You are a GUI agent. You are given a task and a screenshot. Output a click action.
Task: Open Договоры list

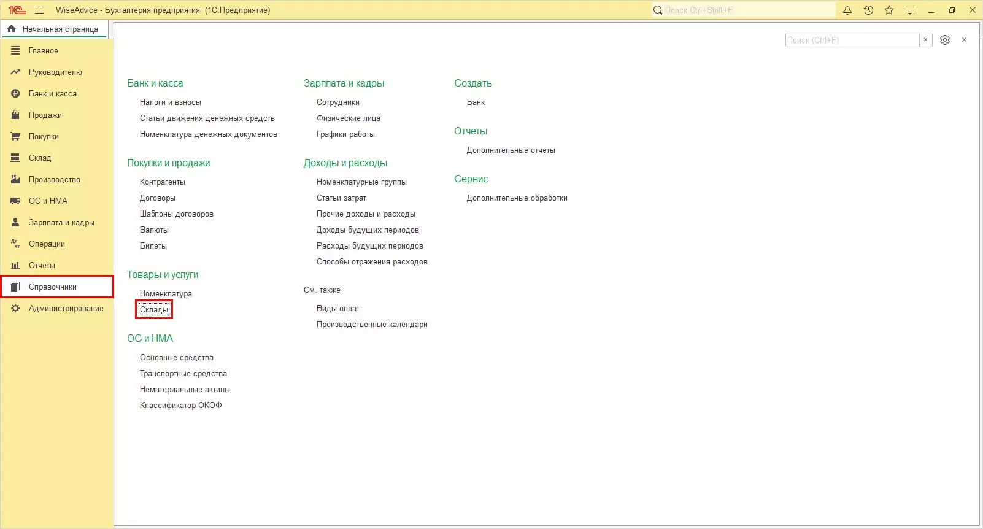click(158, 198)
